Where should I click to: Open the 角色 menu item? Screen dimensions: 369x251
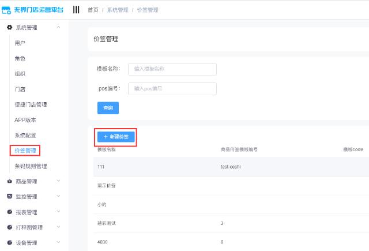[x=20, y=58]
